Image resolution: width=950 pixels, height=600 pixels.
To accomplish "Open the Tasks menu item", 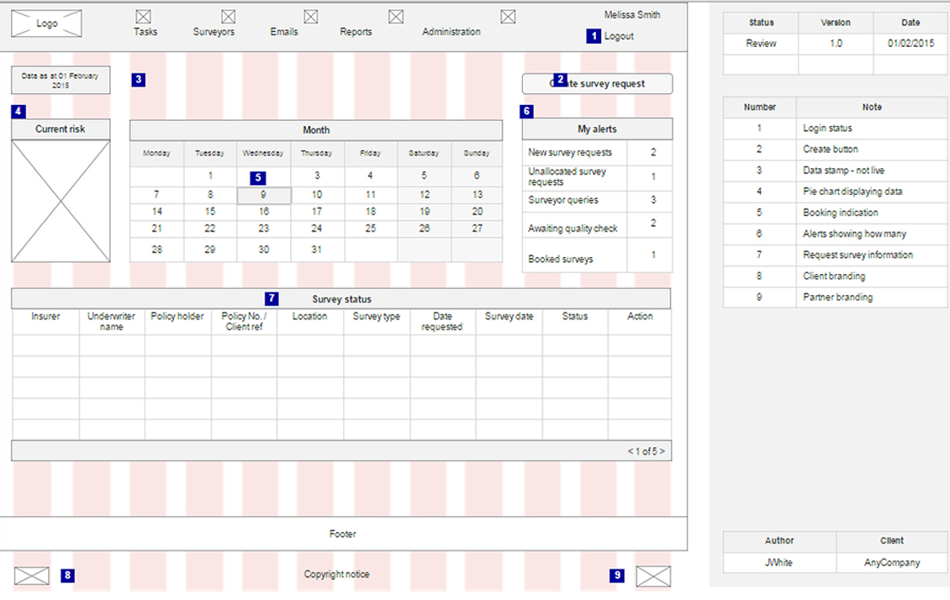I will (x=145, y=32).
